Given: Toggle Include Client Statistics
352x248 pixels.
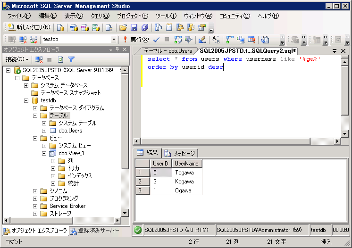Looking at the screenshot, I should click(x=241, y=40).
